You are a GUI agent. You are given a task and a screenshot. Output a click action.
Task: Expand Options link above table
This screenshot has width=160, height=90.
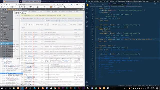click(x=23, y=27)
